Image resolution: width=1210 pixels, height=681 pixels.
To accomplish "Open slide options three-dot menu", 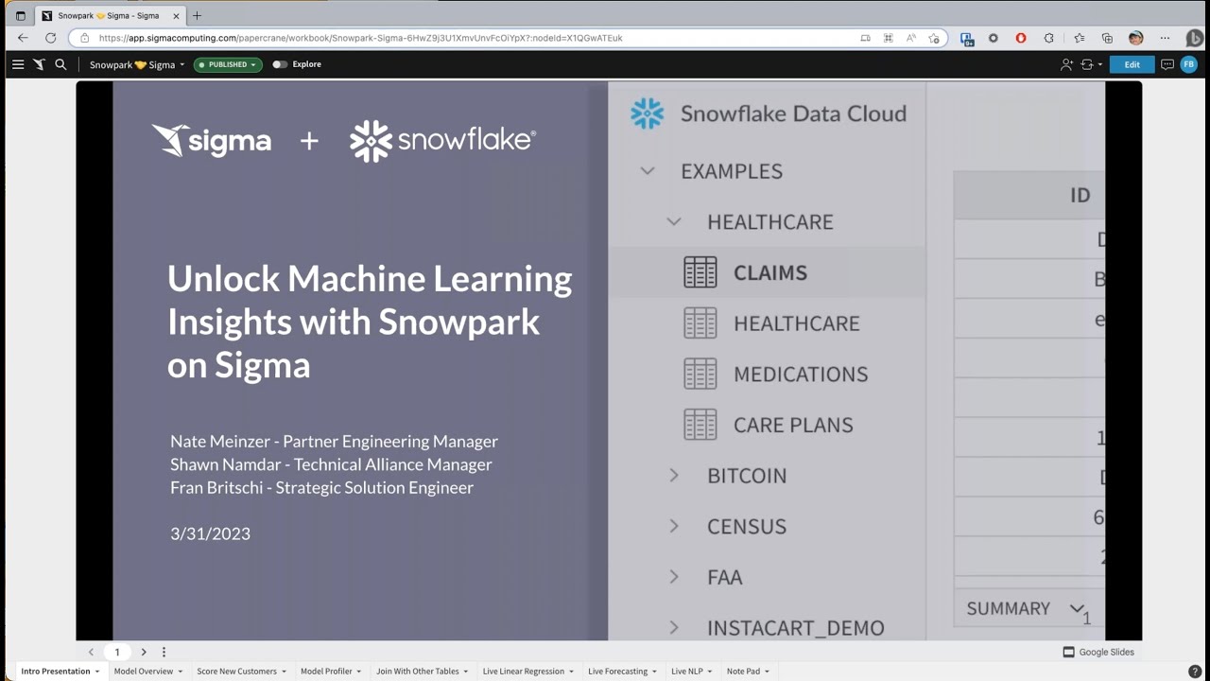I will [164, 652].
